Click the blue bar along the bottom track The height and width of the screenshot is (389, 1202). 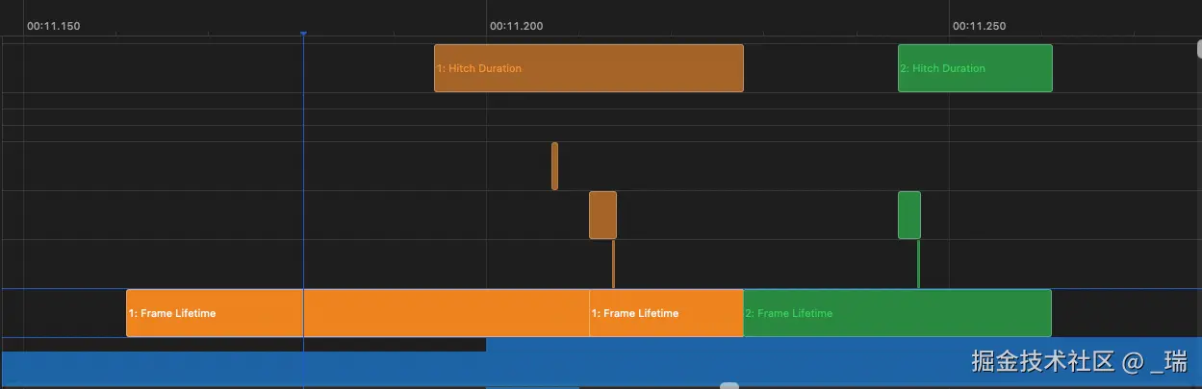click(x=601, y=361)
